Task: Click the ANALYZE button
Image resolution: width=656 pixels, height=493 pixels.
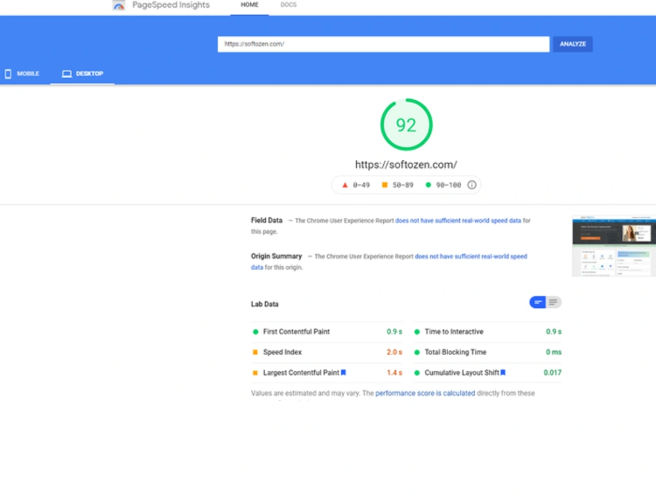Action: (573, 44)
